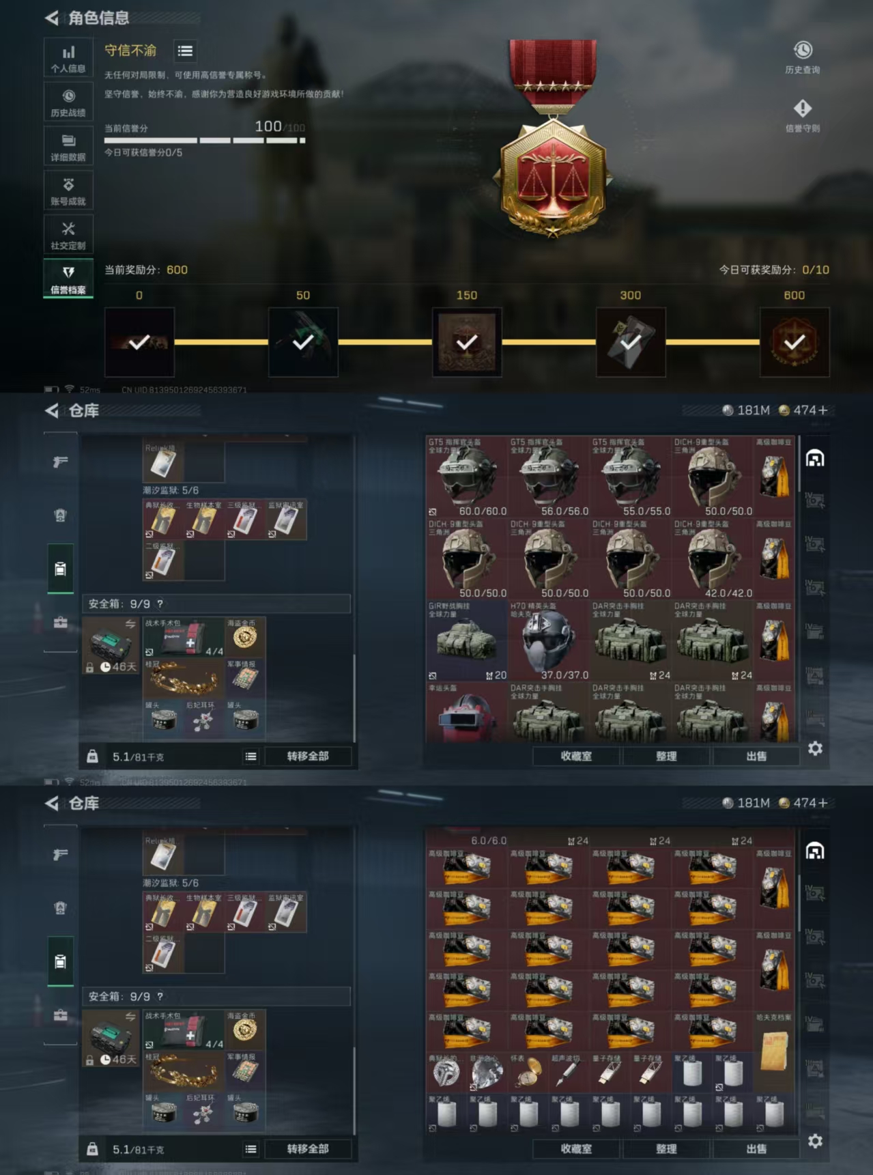Expand the list menu beside 守信不渝
Screen dimensions: 873x1175
point(185,51)
